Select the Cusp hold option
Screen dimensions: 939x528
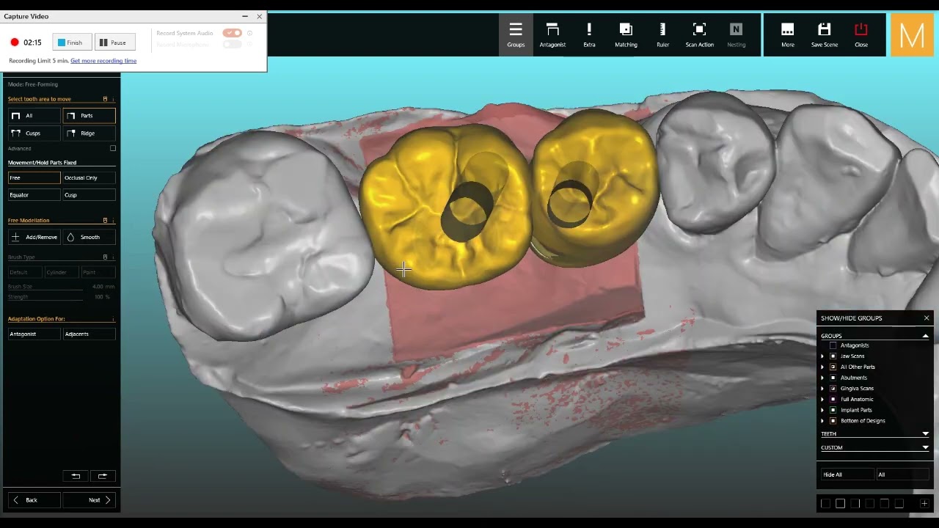coord(89,195)
